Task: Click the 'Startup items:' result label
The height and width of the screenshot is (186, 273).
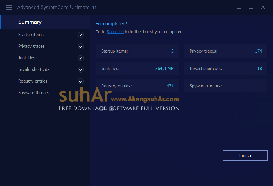Action: pos(114,51)
